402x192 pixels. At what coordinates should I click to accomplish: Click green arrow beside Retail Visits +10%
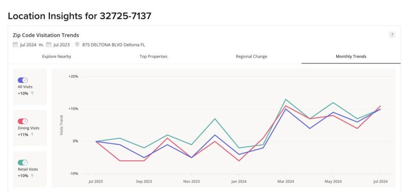(x=32, y=176)
